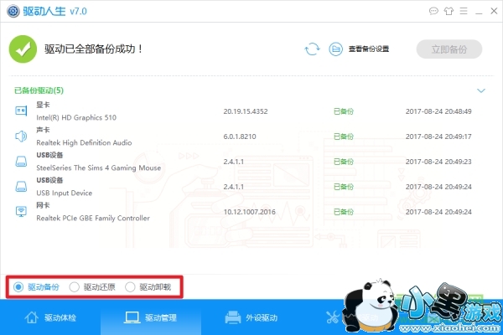Click version 10.12.1007.2016

coord(249,212)
